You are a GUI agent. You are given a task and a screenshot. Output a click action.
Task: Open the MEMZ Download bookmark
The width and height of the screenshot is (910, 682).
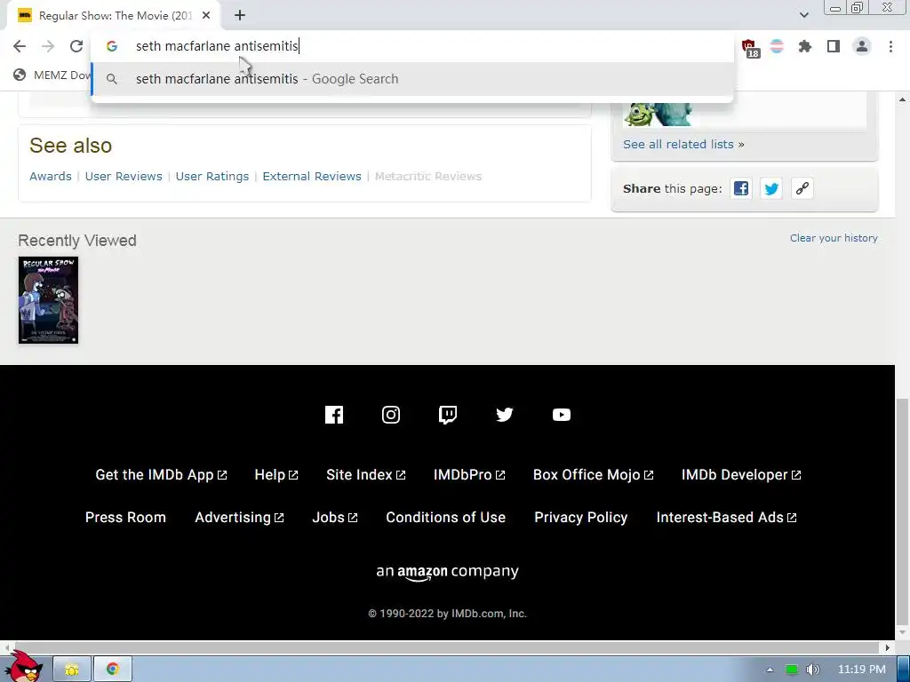[x=52, y=75]
